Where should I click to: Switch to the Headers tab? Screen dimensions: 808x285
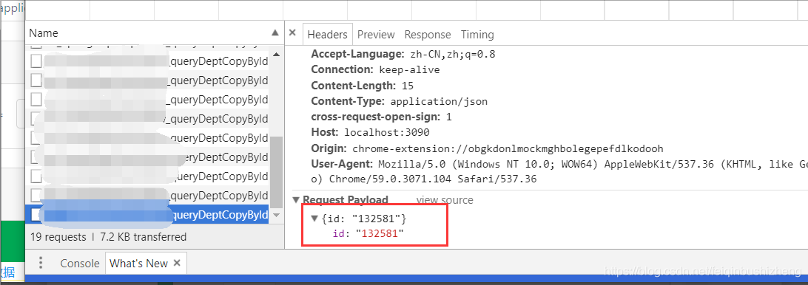click(x=327, y=35)
